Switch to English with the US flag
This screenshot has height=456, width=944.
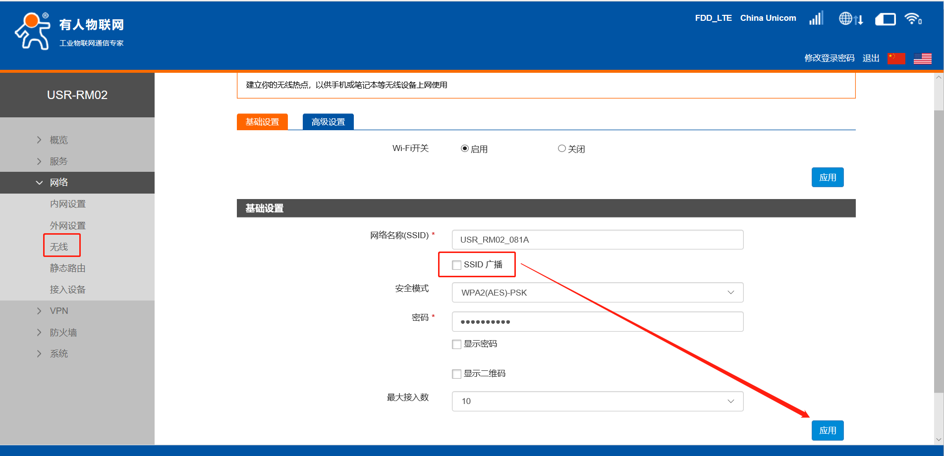(x=922, y=58)
